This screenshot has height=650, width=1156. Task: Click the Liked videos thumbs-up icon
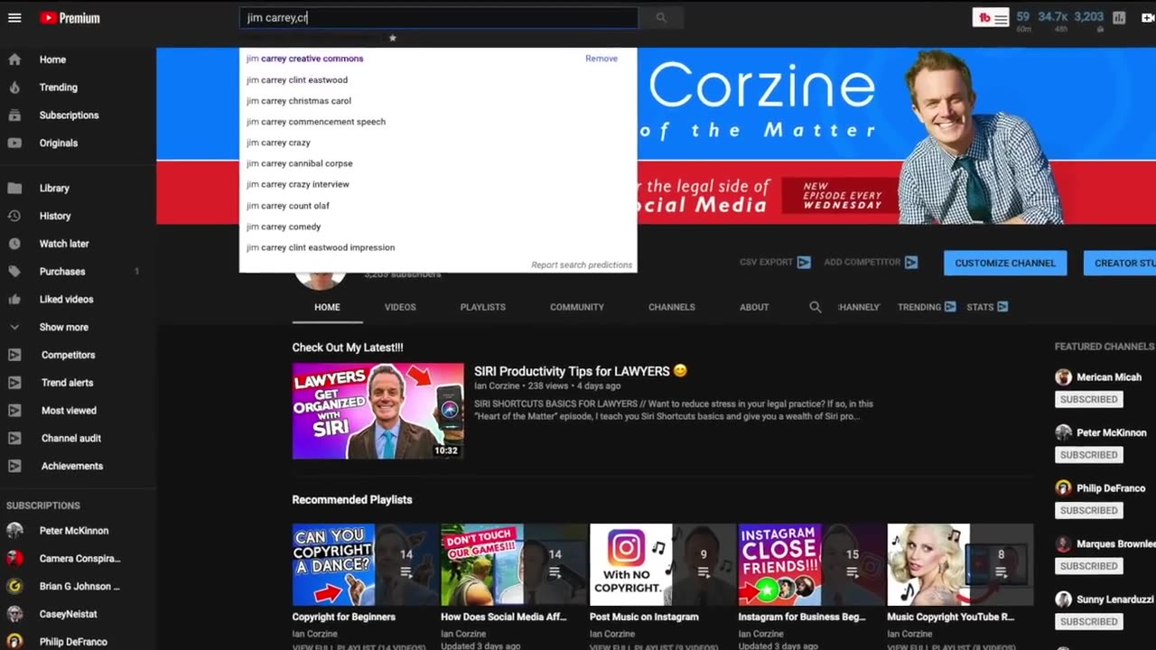[14, 299]
